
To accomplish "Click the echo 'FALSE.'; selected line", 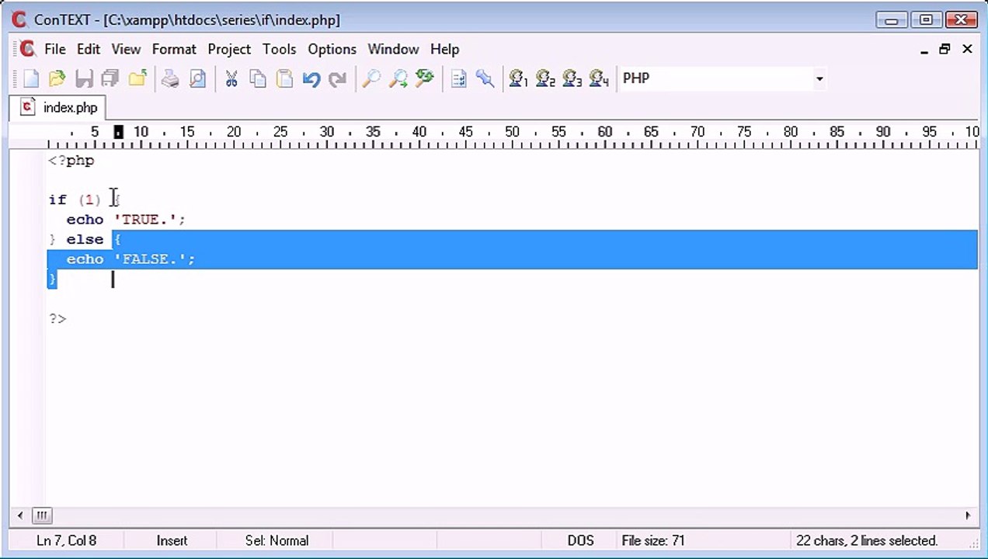I will [x=130, y=259].
